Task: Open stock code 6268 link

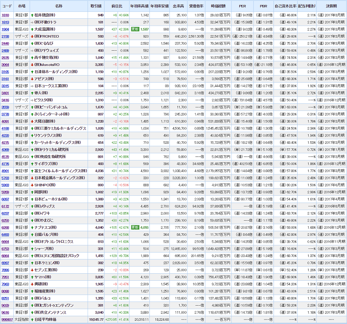Action: (5, 228)
